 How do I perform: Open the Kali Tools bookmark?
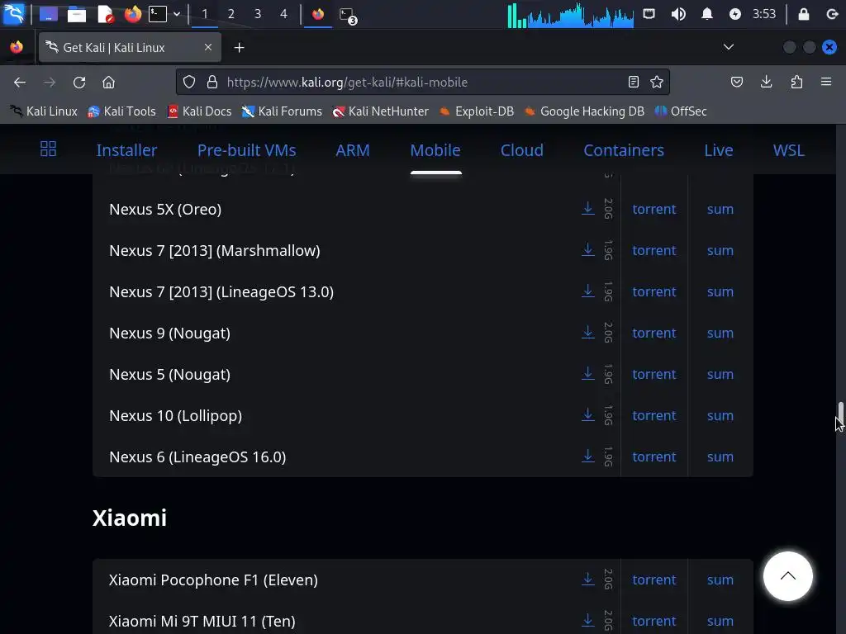(122, 111)
